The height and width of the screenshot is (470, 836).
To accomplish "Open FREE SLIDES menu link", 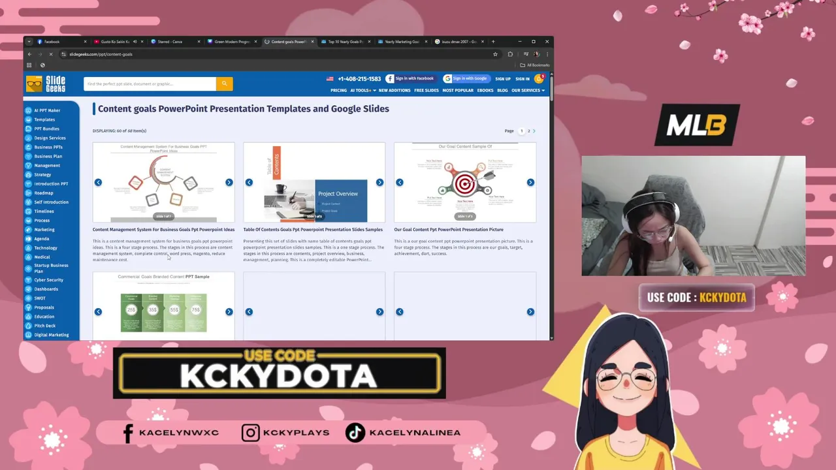I will tap(426, 91).
